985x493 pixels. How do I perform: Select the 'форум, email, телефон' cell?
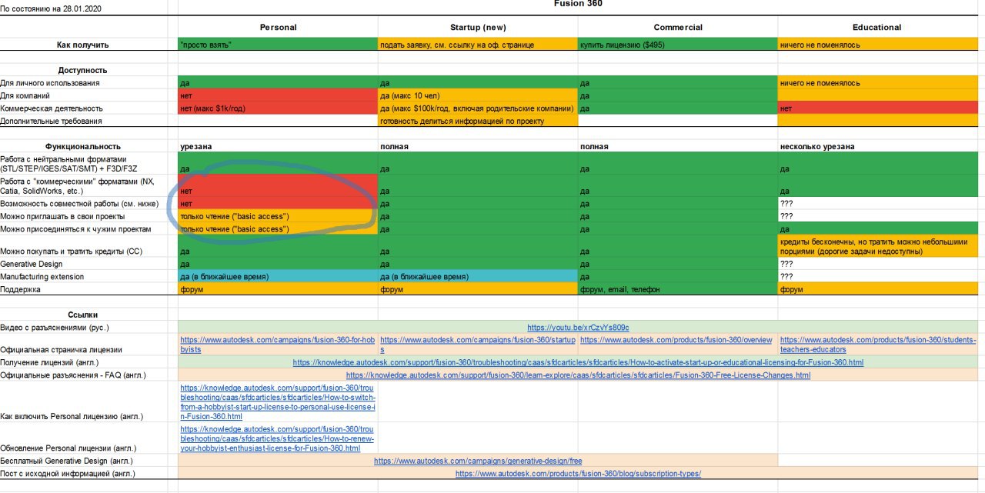tap(678, 289)
